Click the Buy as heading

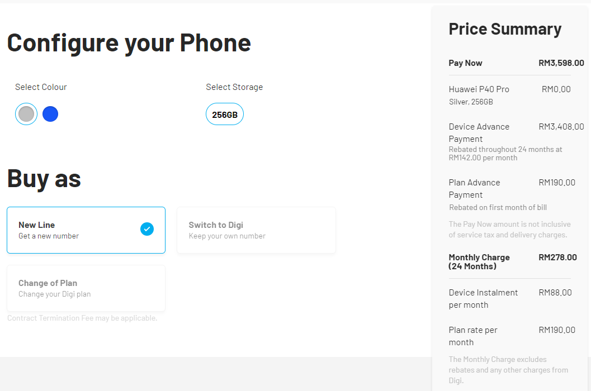44,178
